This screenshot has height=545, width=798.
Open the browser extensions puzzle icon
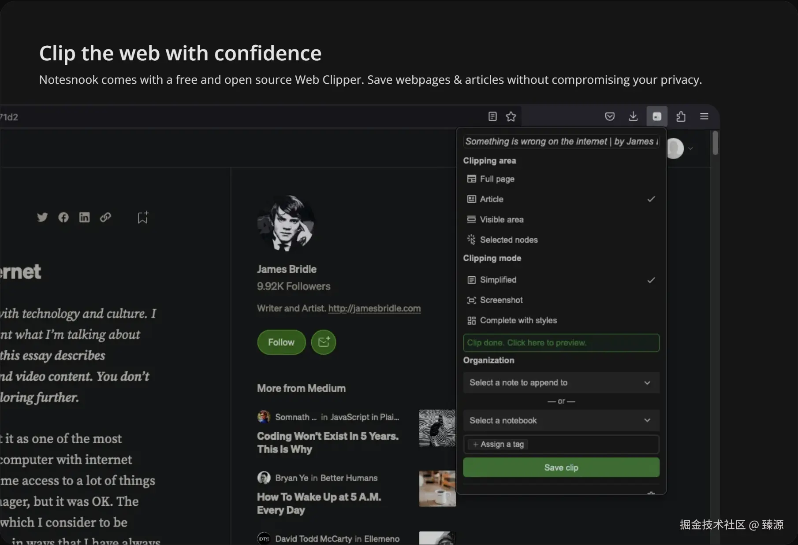(681, 116)
